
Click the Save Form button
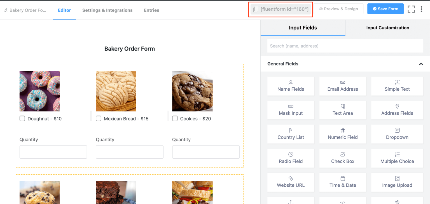click(385, 9)
